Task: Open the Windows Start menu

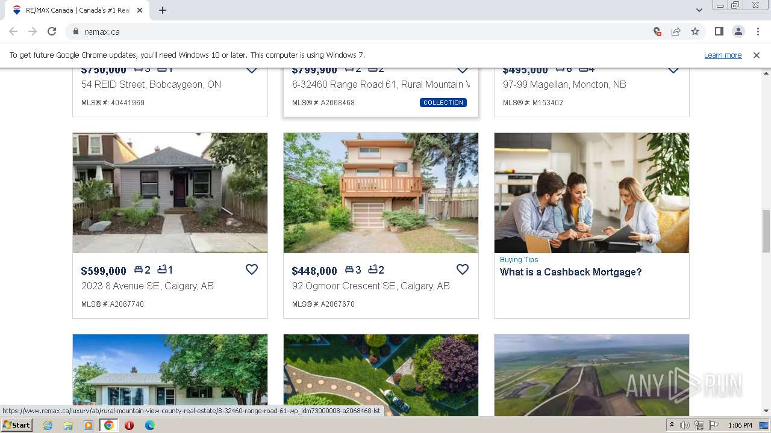Action: pos(16,425)
